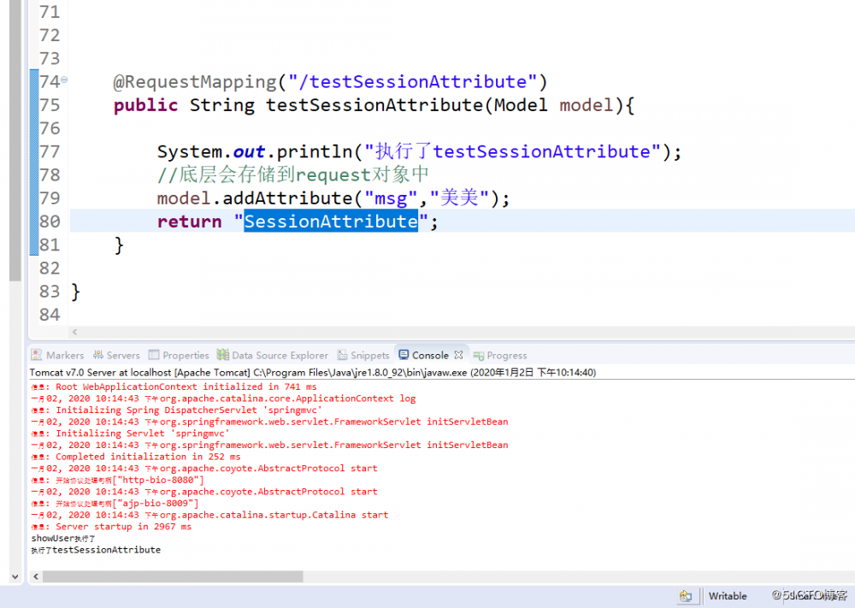This screenshot has height=608, width=855.
Task: Switch to the Markers tab
Action: pyautogui.click(x=57, y=355)
